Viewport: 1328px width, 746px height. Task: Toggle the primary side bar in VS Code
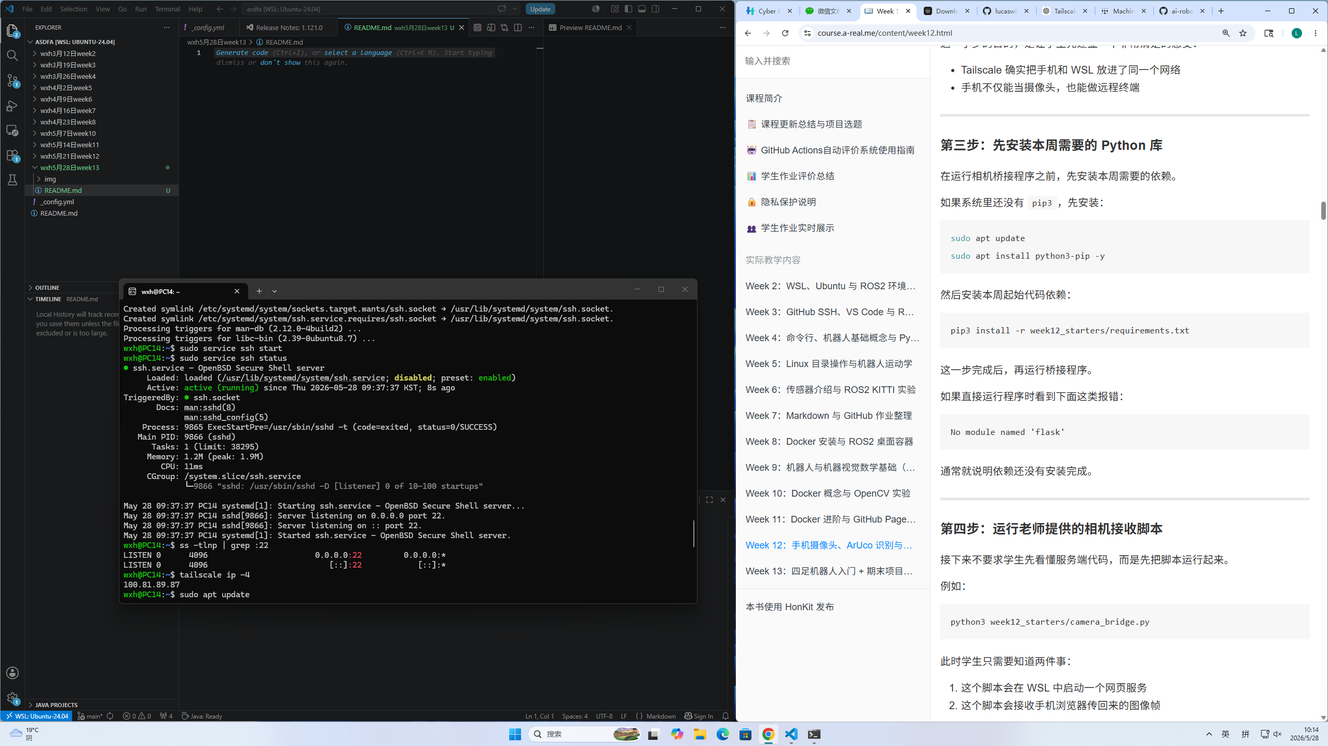(628, 9)
